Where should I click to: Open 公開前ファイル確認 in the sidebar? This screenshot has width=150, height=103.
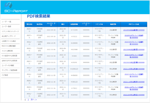[x=9, y=41]
